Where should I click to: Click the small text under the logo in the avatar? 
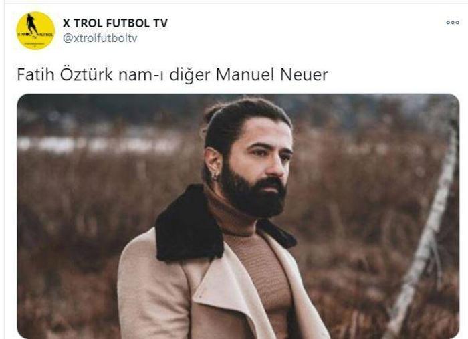[33, 44]
